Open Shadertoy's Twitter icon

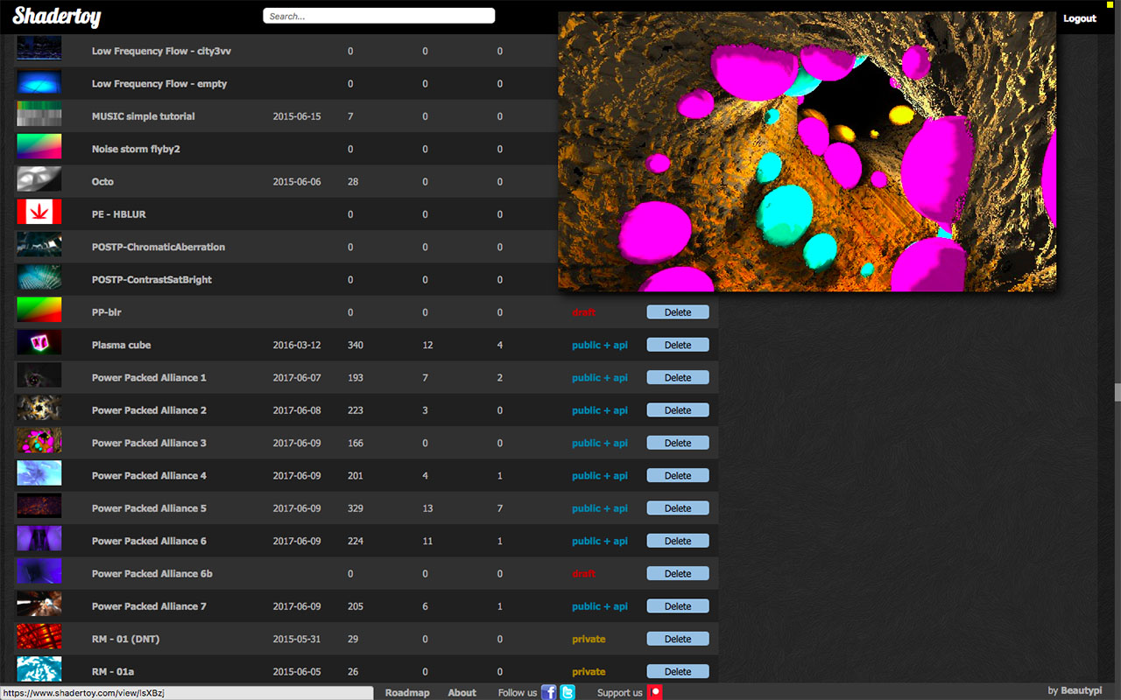click(568, 691)
